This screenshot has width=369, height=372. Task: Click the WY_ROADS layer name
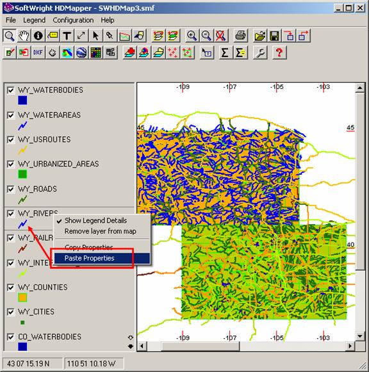pyautogui.click(x=37, y=189)
